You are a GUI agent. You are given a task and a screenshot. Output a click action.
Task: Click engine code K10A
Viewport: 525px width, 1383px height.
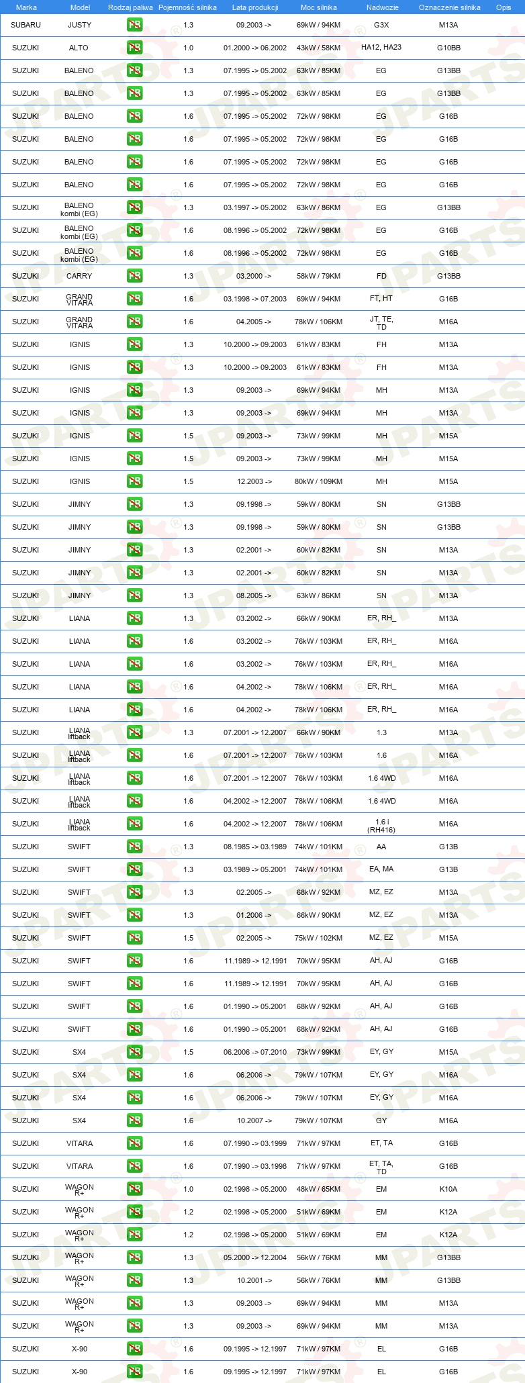[x=448, y=1189]
